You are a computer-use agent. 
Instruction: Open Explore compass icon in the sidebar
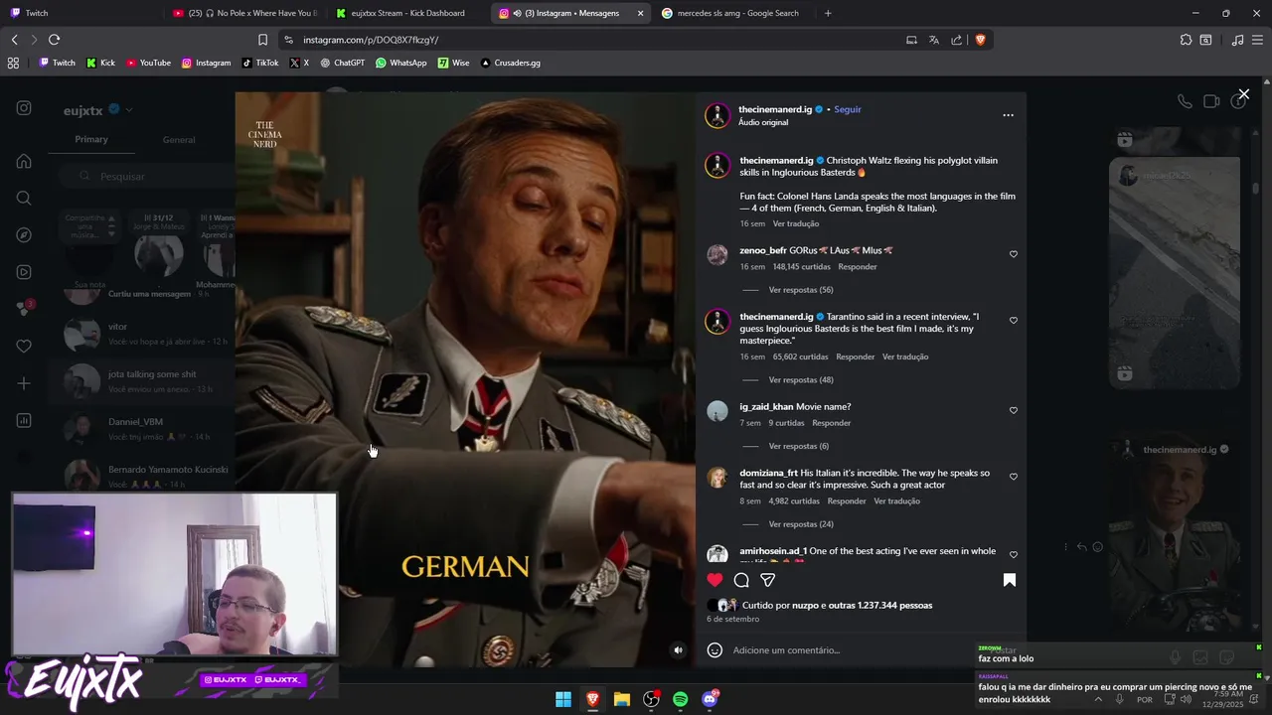click(x=24, y=235)
